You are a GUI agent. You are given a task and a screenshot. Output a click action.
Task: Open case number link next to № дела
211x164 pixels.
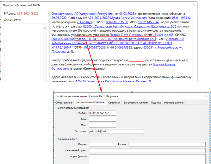point(28,14)
